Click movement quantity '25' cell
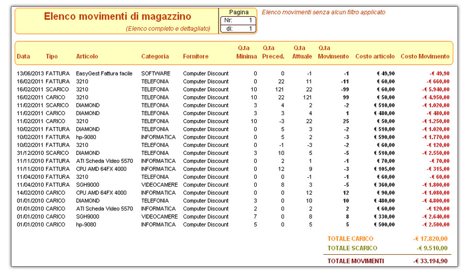469x273 pixels. [x=346, y=121]
